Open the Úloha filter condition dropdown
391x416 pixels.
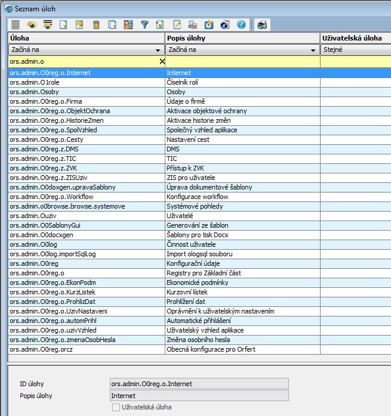pyautogui.click(x=159, y=51)
